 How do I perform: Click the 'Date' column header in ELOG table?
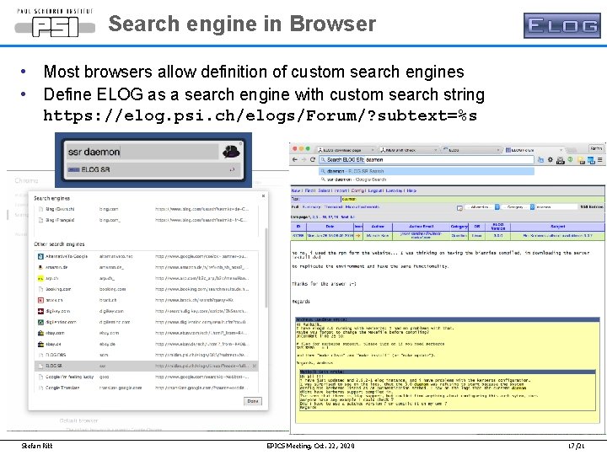330,227
